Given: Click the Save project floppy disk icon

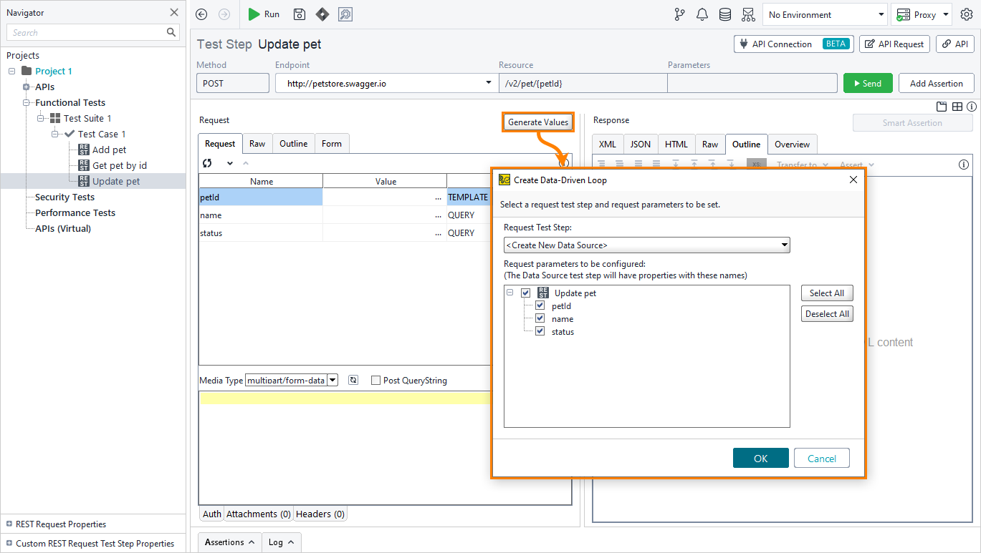Looking at the screenshot, I should (x=299, y=14).
